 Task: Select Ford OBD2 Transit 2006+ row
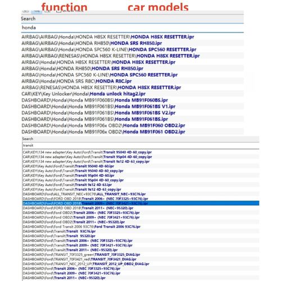click(140, 212)
